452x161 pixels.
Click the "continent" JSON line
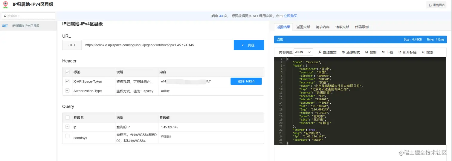(315, 69)
